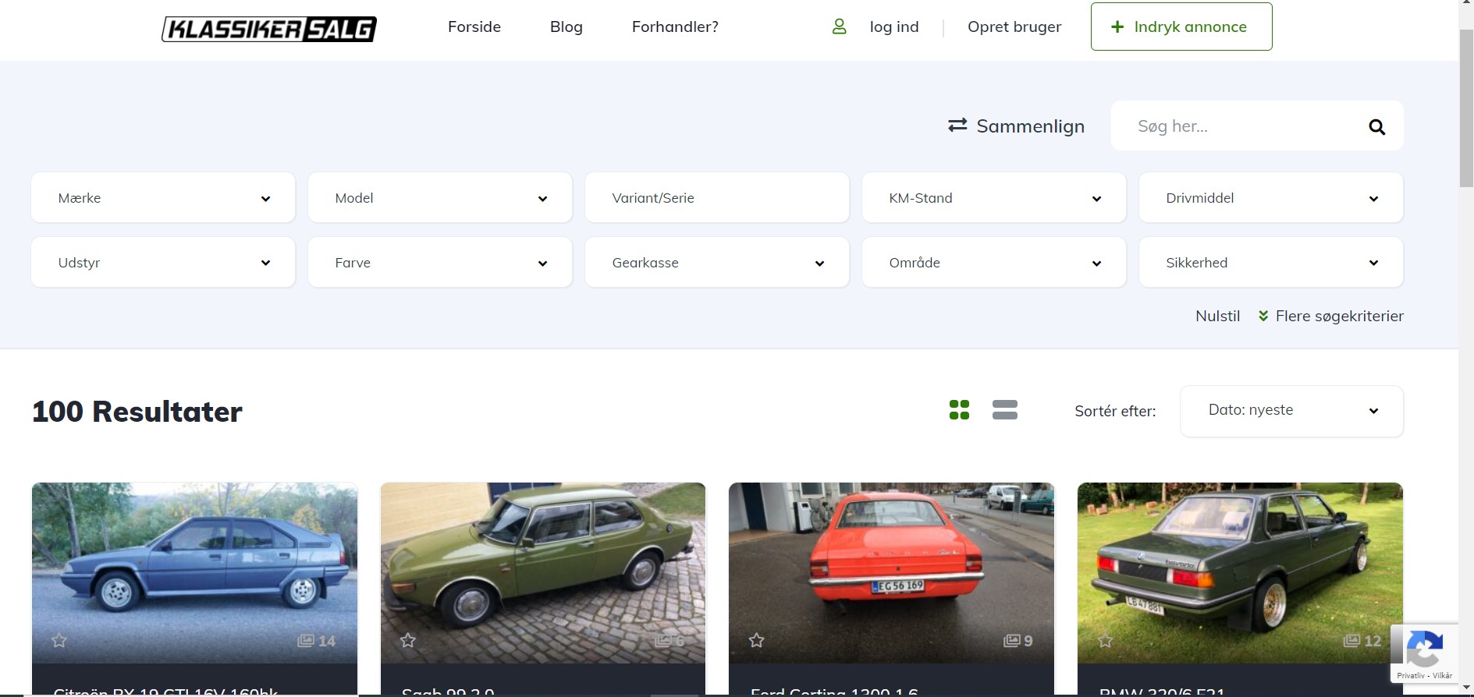The height and width of the screenshot is (697, 1474).
Task: Focus the Søg her search field
Action: pos(1241,126)
